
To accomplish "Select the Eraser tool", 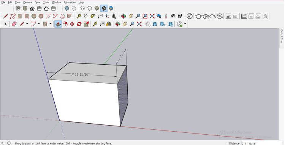I will (14, 24).
